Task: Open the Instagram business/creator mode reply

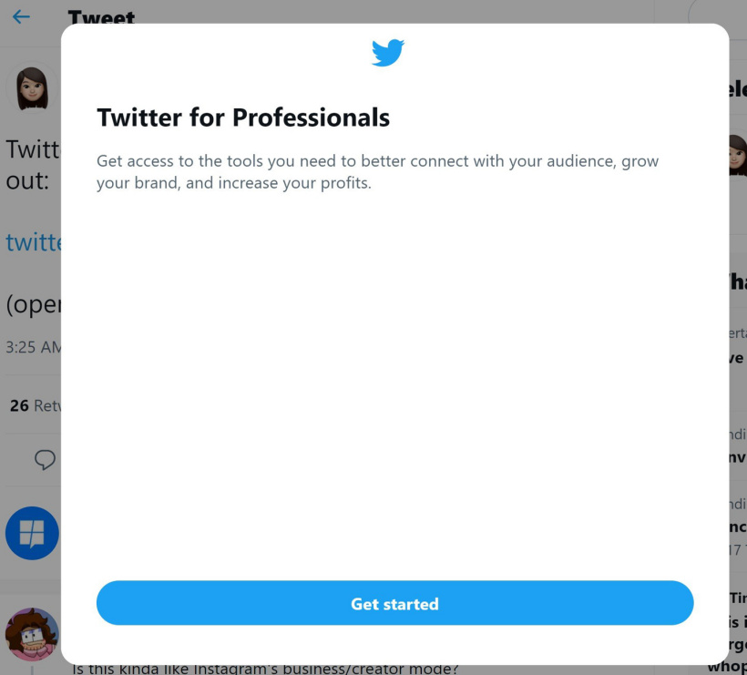Action: coord(264,670)
